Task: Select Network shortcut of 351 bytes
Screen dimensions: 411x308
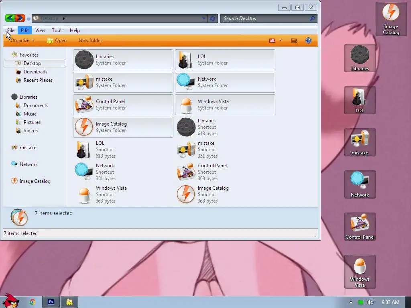Action: pyautogui.click(x=123, y=172)
